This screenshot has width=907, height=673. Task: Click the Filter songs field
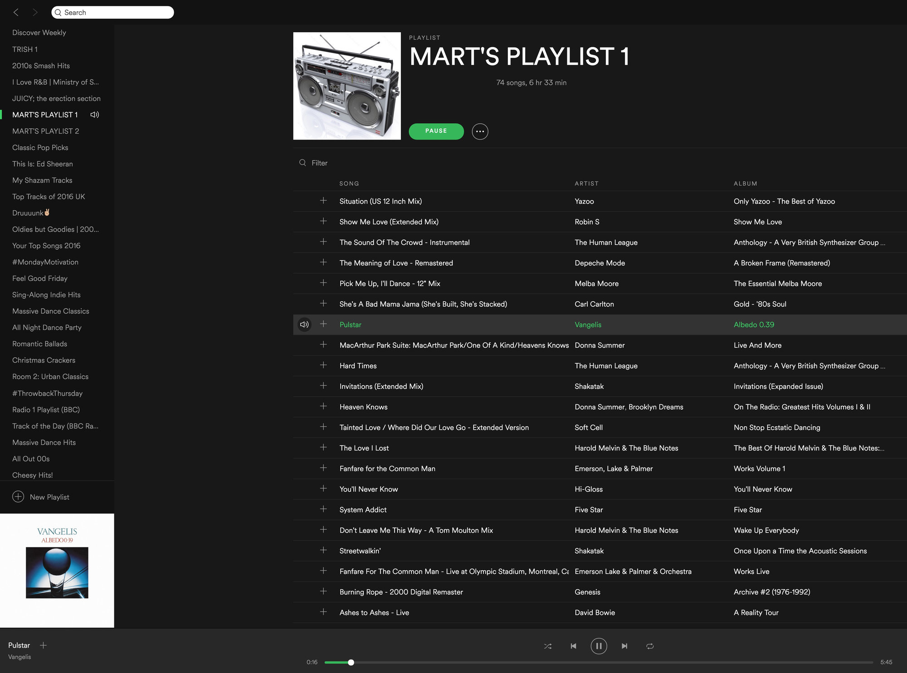tap(319, 163)
